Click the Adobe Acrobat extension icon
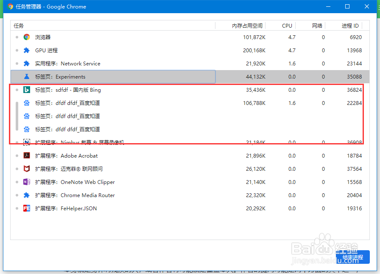The width and height of the screenshot is (380, 274). (x=27, y=155)
